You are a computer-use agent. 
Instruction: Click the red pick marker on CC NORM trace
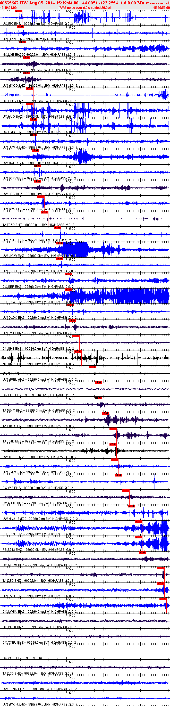[143, 553]
